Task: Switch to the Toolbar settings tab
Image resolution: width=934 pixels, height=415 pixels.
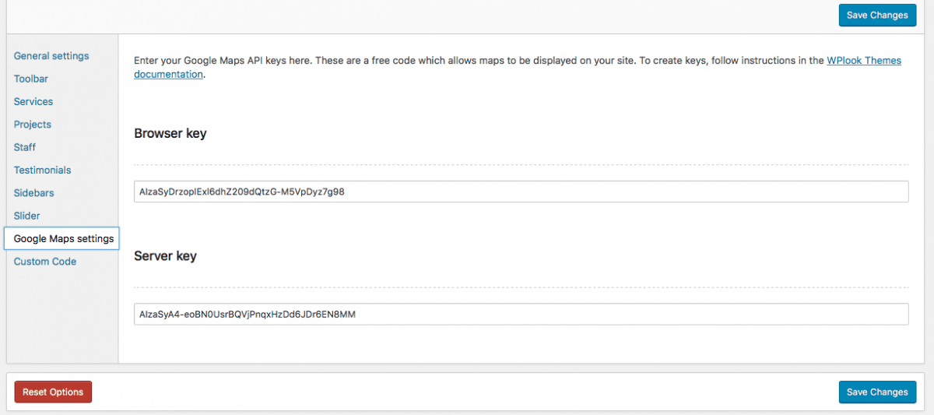Action: pyautogui.click(x=31, y=79)
